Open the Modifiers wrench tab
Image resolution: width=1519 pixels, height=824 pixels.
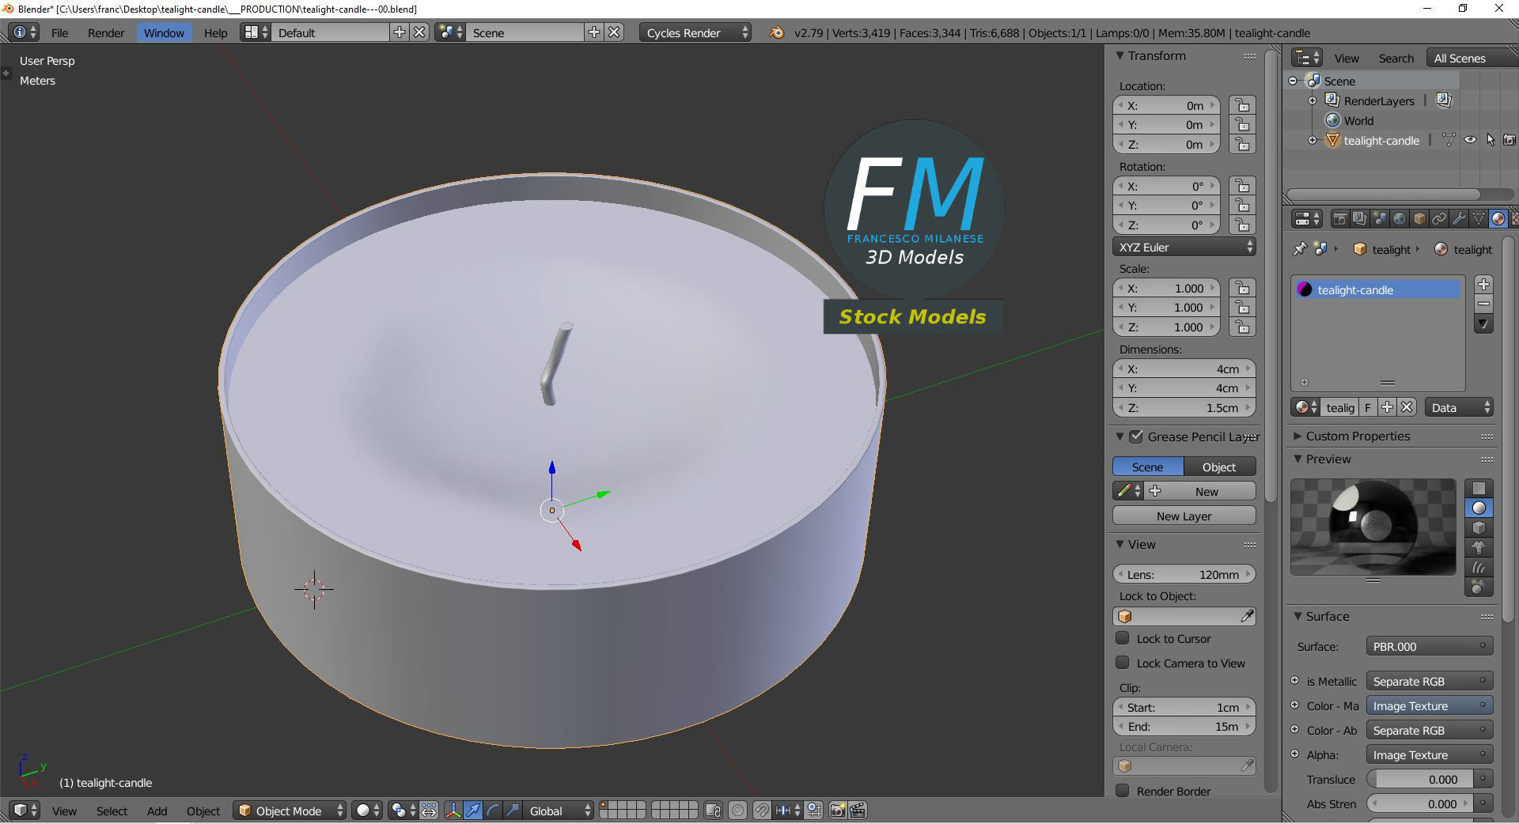point(1459,219)
